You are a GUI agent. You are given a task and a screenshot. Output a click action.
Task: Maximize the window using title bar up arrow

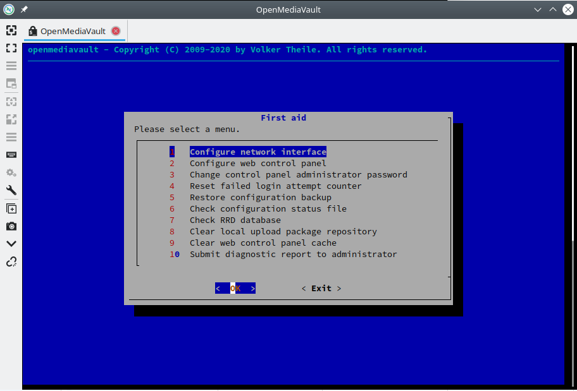553,9
